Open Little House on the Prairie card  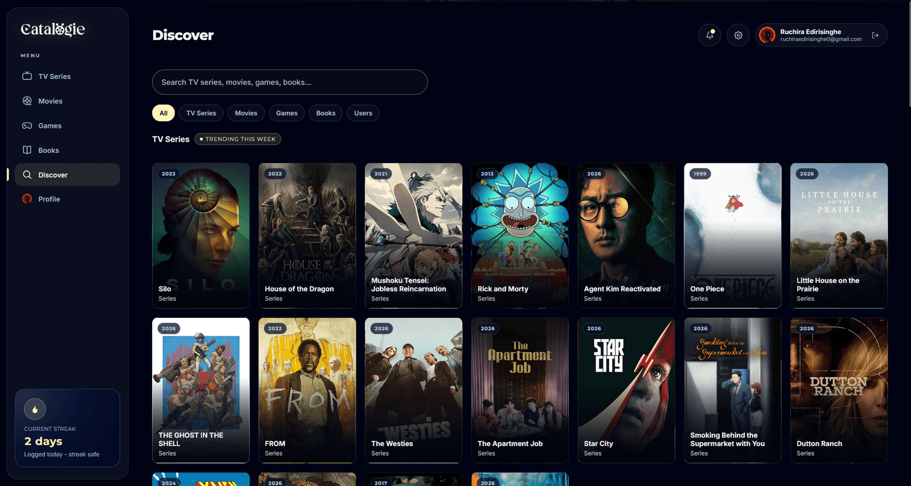tap(839, 235)
